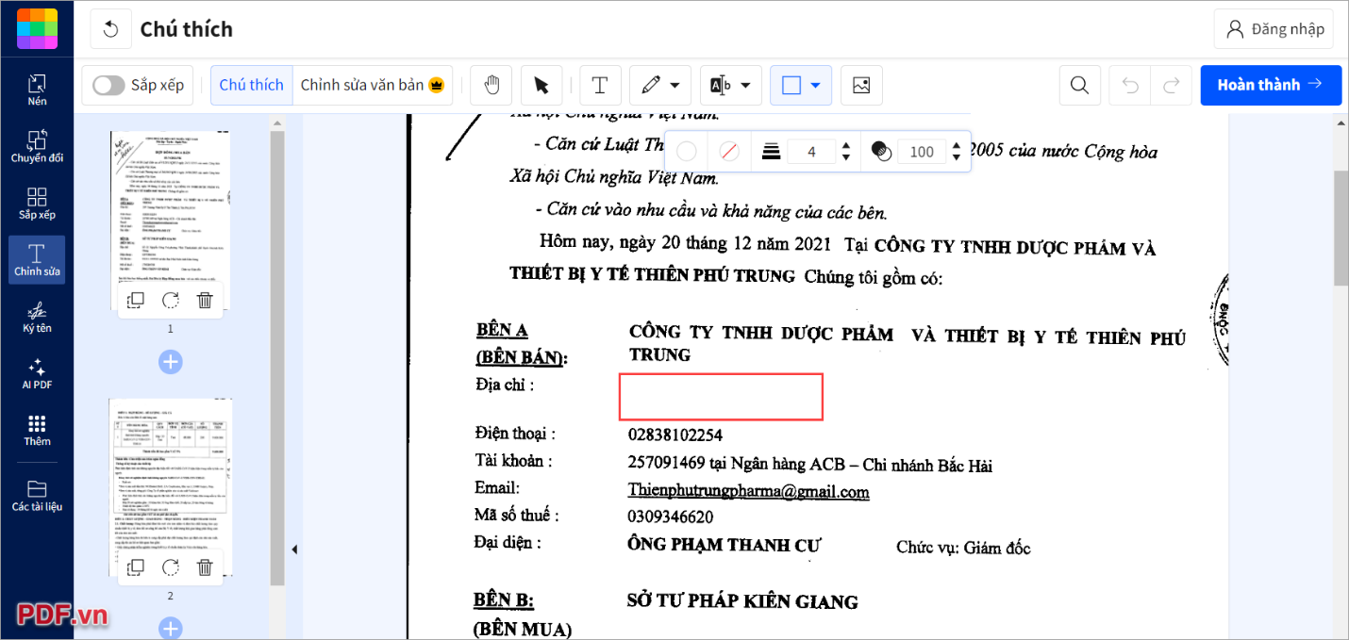This screenshot has height=640, width=1349.
Task: Click the Thienphutrungpharma@gmail.com email link
Action: [748, 491]
